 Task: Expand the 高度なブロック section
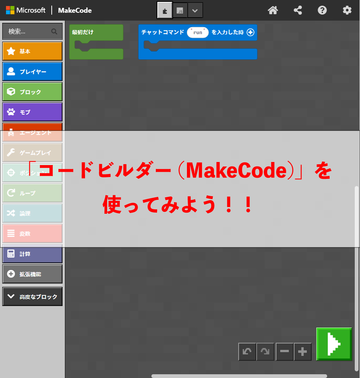coord(32,297)
